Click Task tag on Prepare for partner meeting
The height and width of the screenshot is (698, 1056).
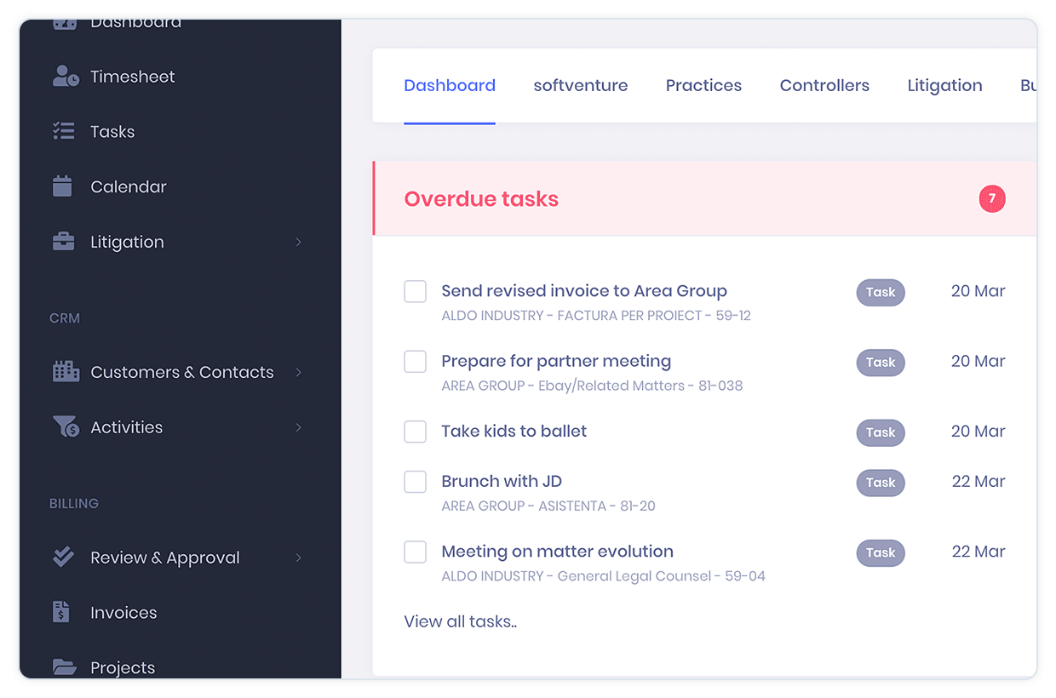881,363
